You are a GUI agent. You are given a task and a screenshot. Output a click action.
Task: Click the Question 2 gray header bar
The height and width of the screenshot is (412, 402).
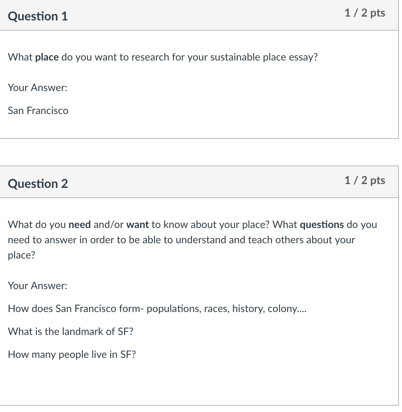point(199,182)
